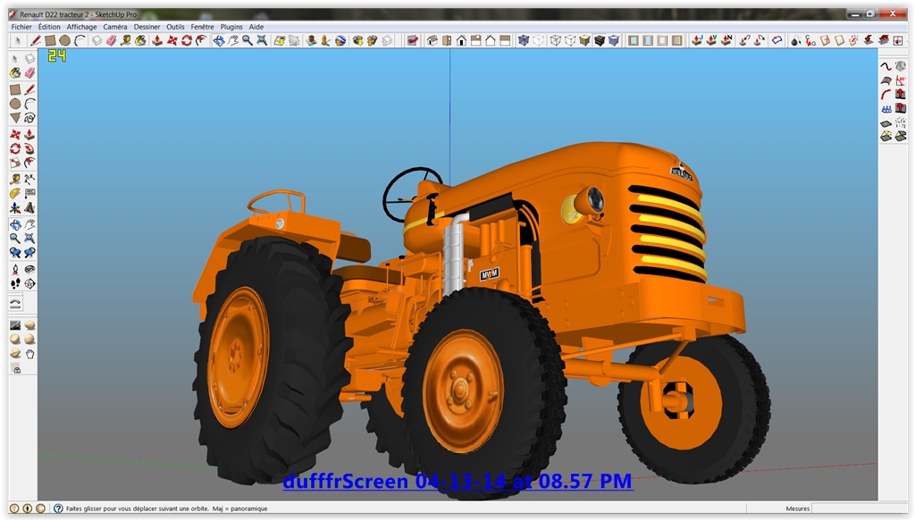Viewport: 915px width, 521px height.
Task: Open the Fichier menu
Action: pos(21,27)
